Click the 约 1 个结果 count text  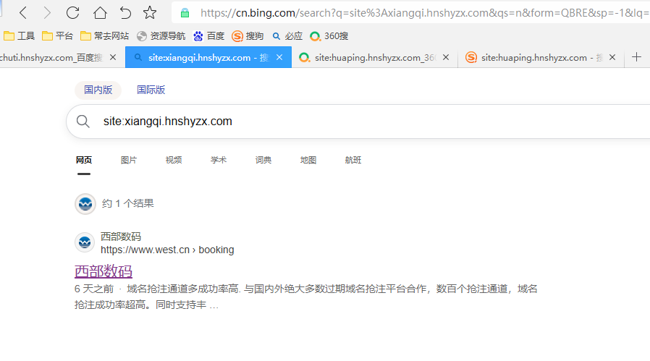(127, 203)
